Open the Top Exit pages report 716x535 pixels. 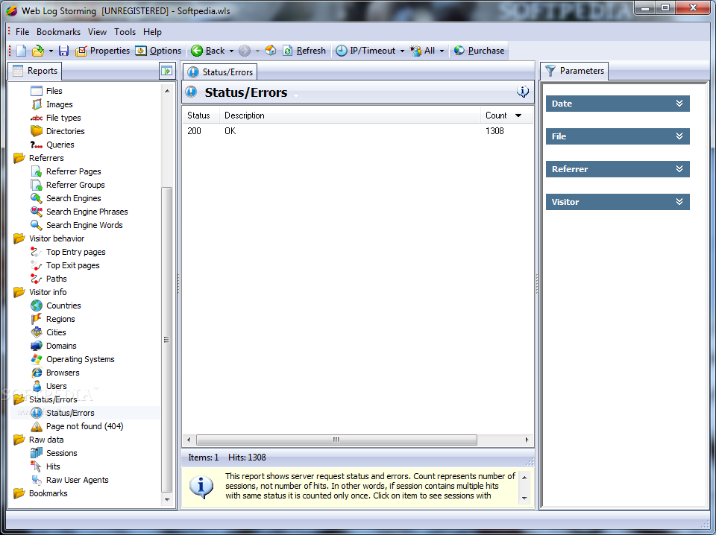(72, 265)
